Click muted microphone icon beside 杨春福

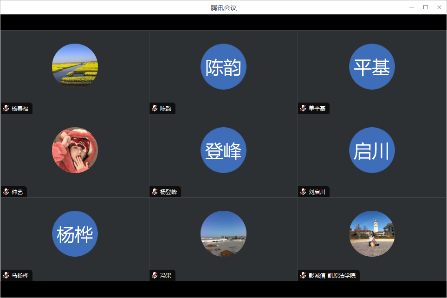tap(6, 108)
